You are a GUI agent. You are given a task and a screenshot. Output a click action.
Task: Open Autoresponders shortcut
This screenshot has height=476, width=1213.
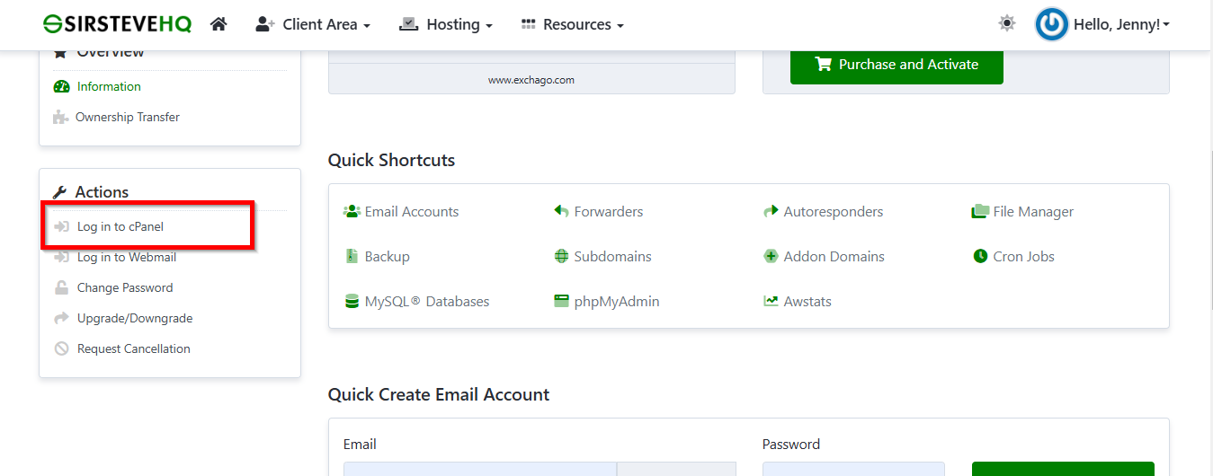point(834,212)
